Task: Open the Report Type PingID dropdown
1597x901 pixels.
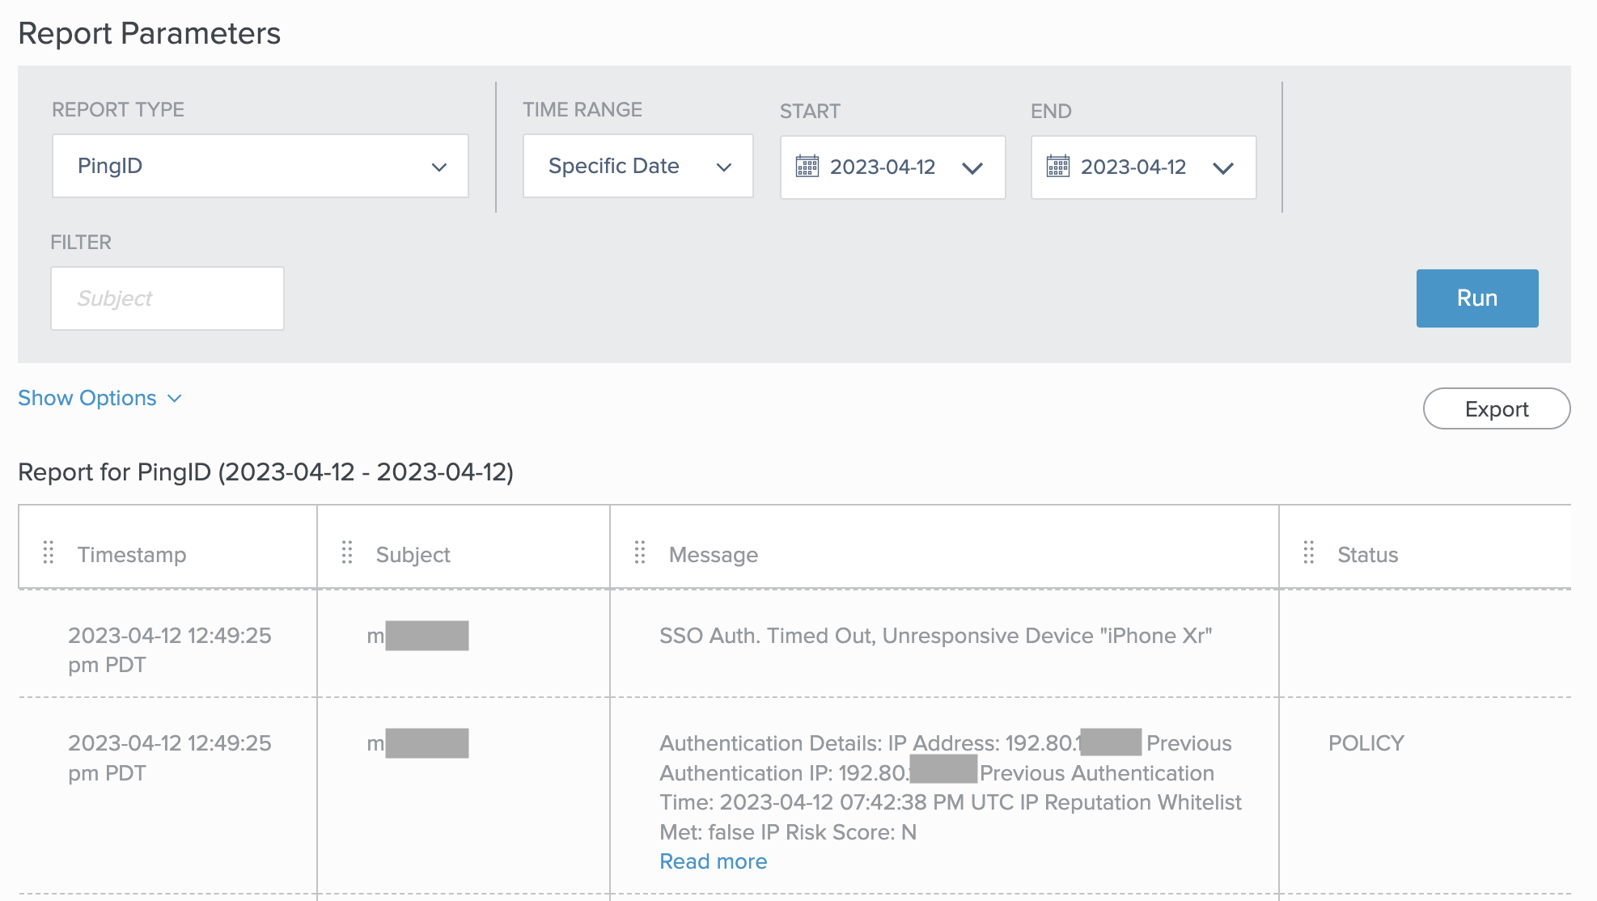Action: pyautogui.click(x=260, y=167)
